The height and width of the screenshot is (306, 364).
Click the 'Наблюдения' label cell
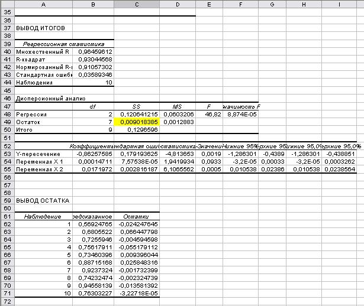[x=43, y=83]
